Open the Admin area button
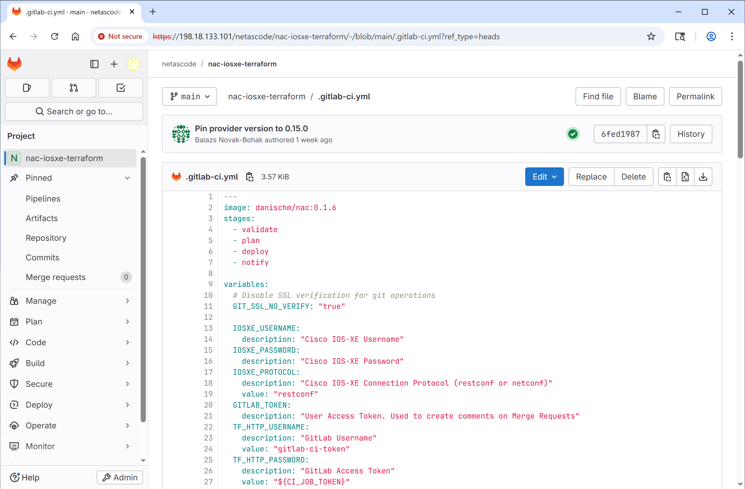Screen dimensions: 745x489 120,477
